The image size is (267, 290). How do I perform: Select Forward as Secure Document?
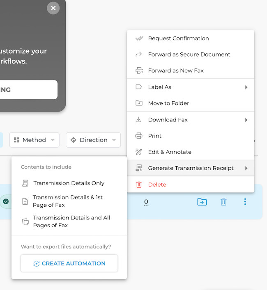tap(189, 55)
